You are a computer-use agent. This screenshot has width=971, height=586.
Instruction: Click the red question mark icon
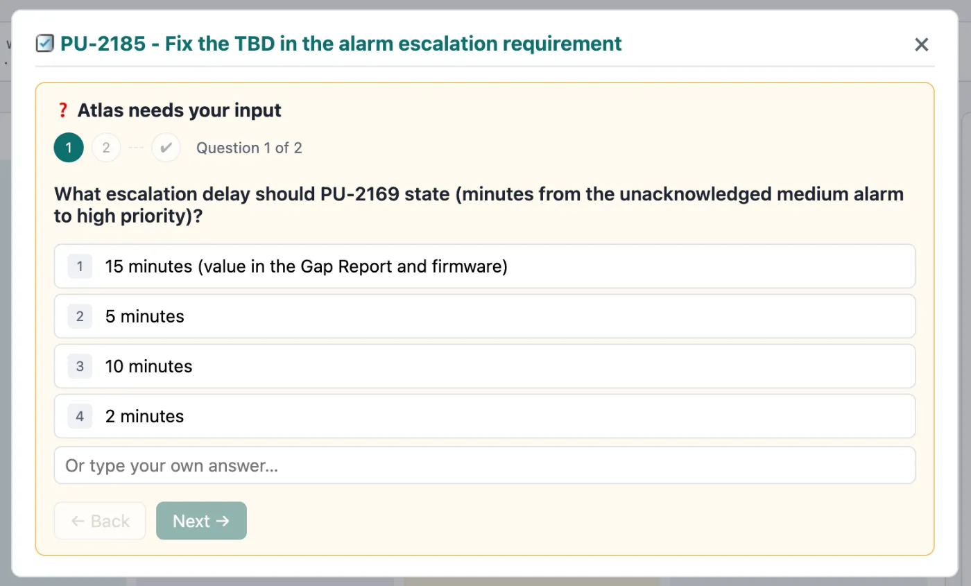62,110
